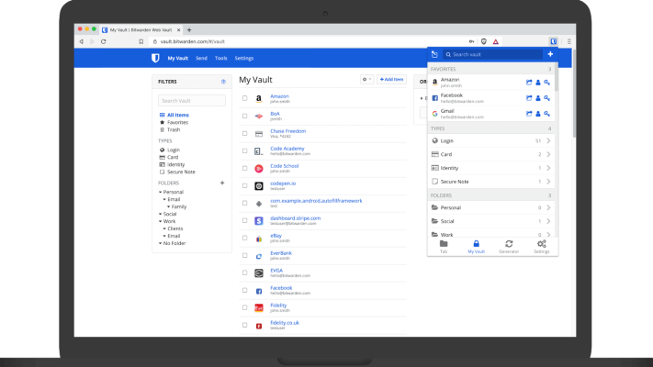Open Login type chevron in popup
Image resolution: width=653 pixels, height=367 pixels.
548,140
